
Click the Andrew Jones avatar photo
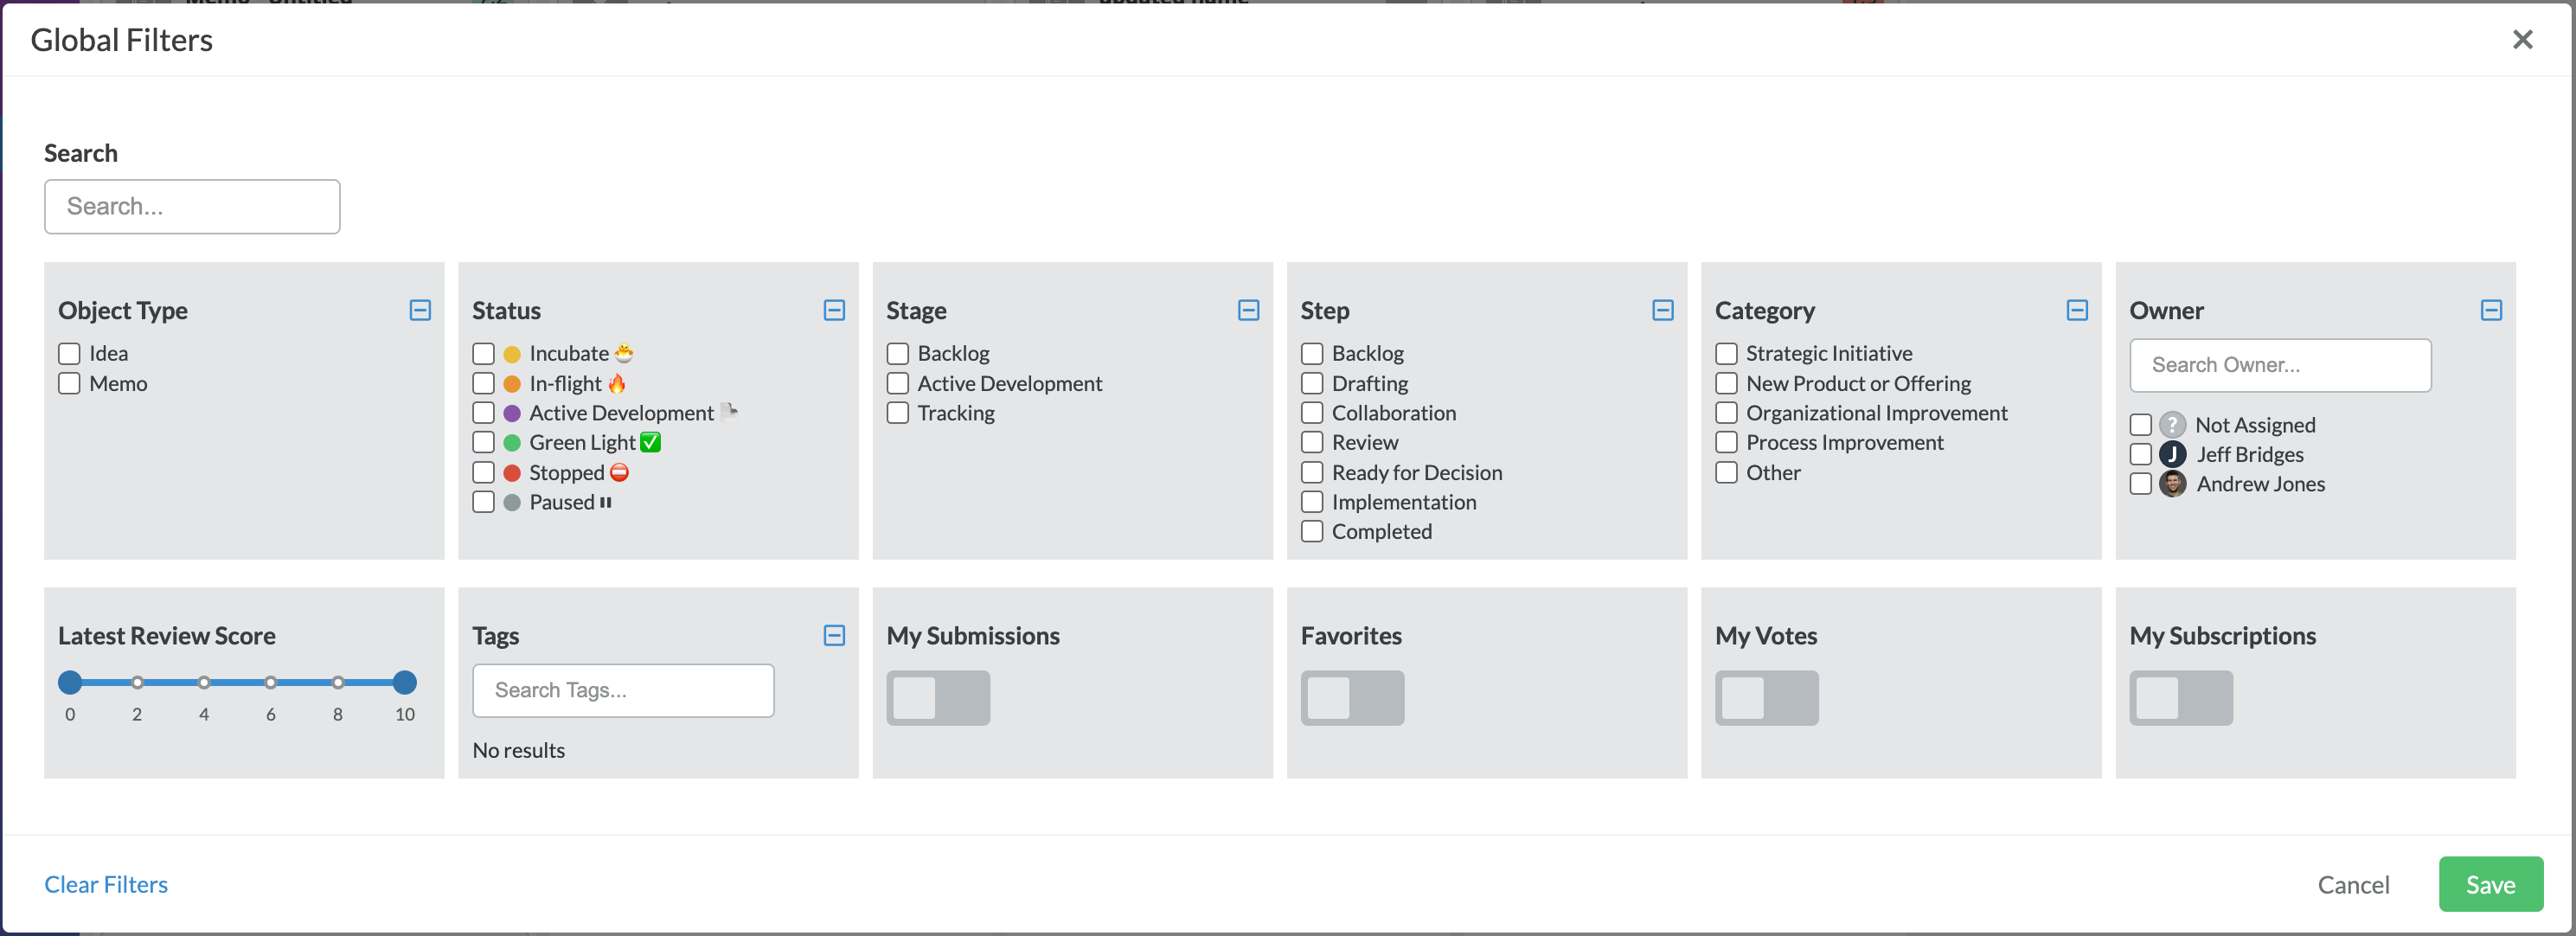coord(2172,484)
